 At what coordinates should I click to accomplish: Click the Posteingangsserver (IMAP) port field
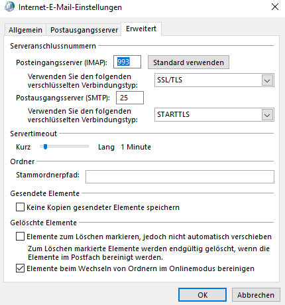[x=127, y=62]
